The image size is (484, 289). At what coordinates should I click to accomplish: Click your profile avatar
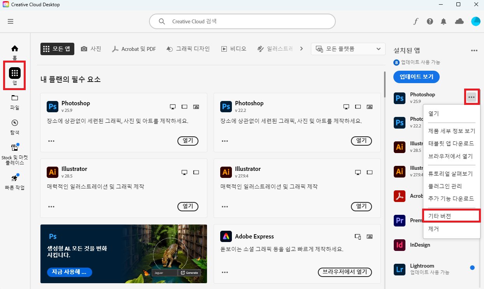click(x=475, y=21)
